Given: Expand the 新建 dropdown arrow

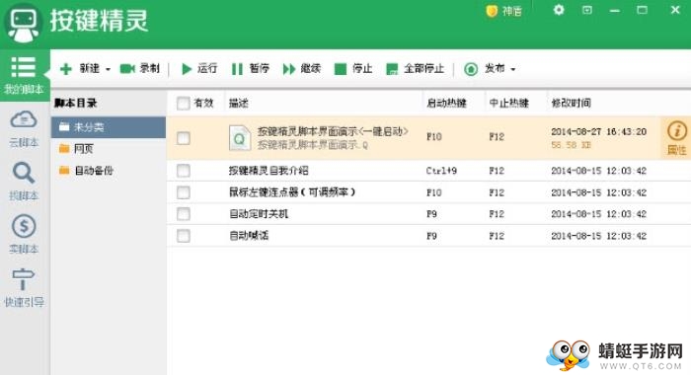Looking at the screenshot, I should pyautogui.click(x=108, y=69).
